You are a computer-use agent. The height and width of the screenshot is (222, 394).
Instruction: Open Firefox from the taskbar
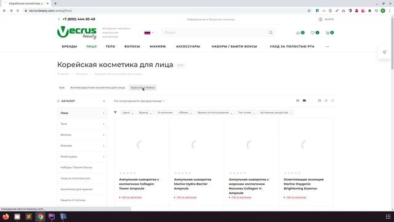[x=6, y=216]
